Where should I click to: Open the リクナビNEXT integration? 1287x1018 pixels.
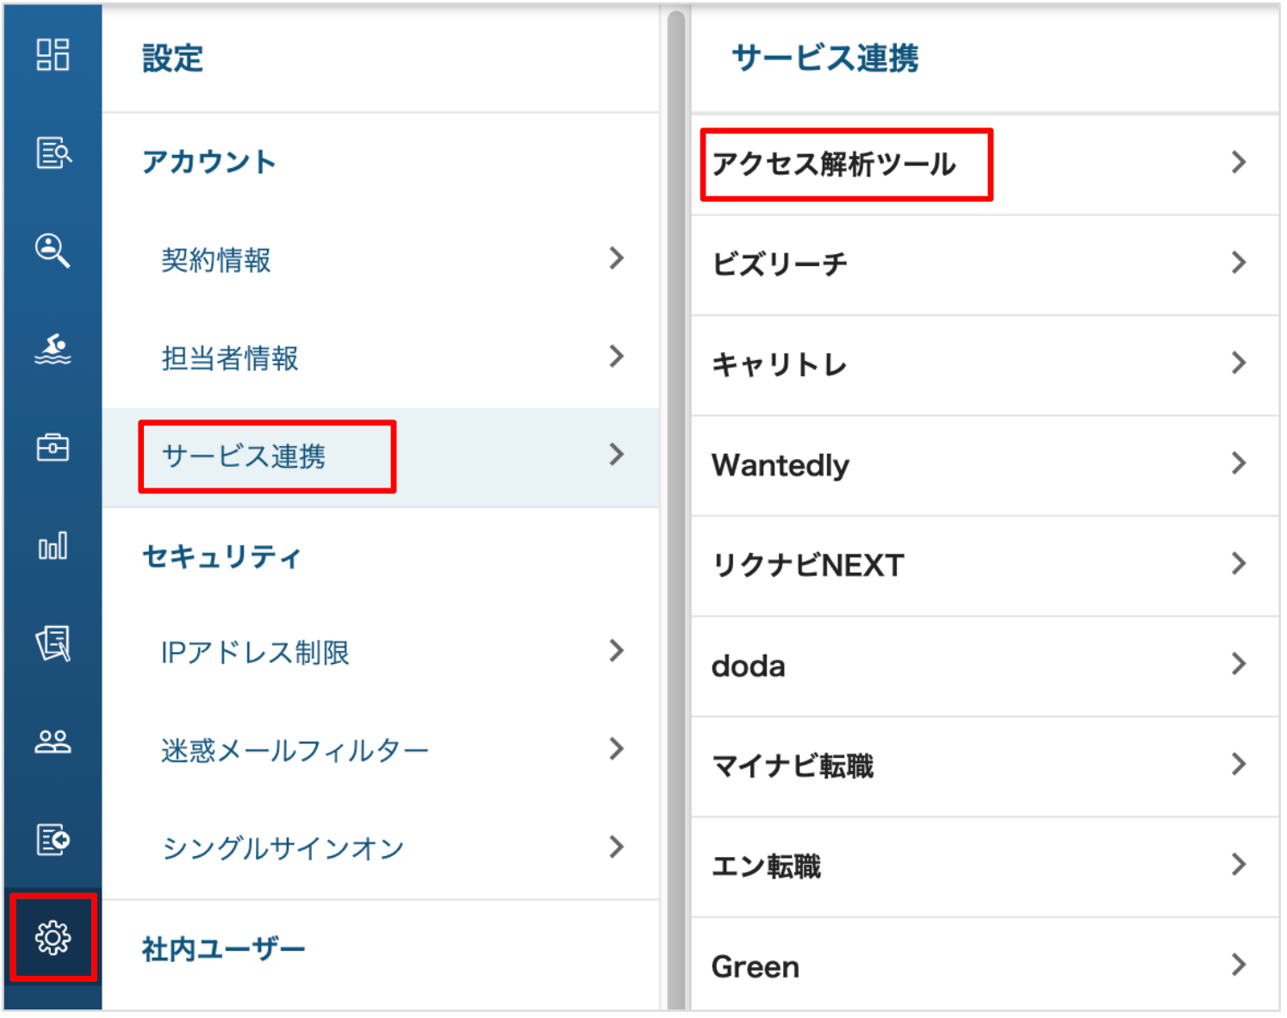(985, 566)
